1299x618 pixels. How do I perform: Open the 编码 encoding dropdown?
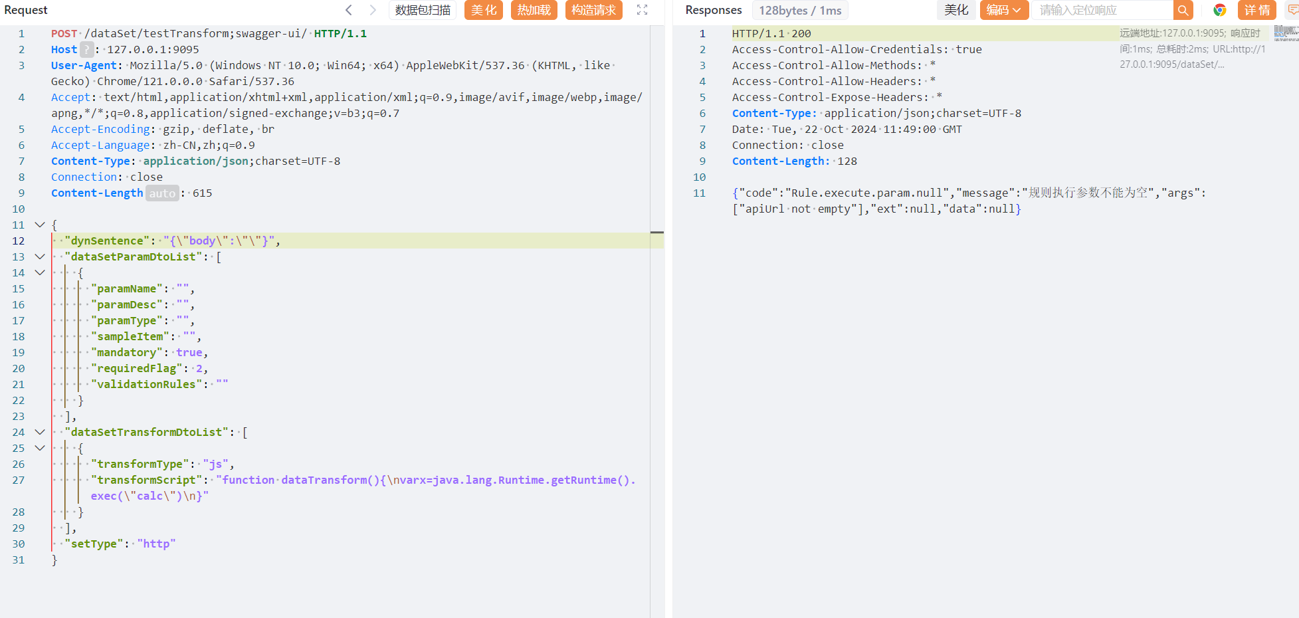(x=1004, y=10)
